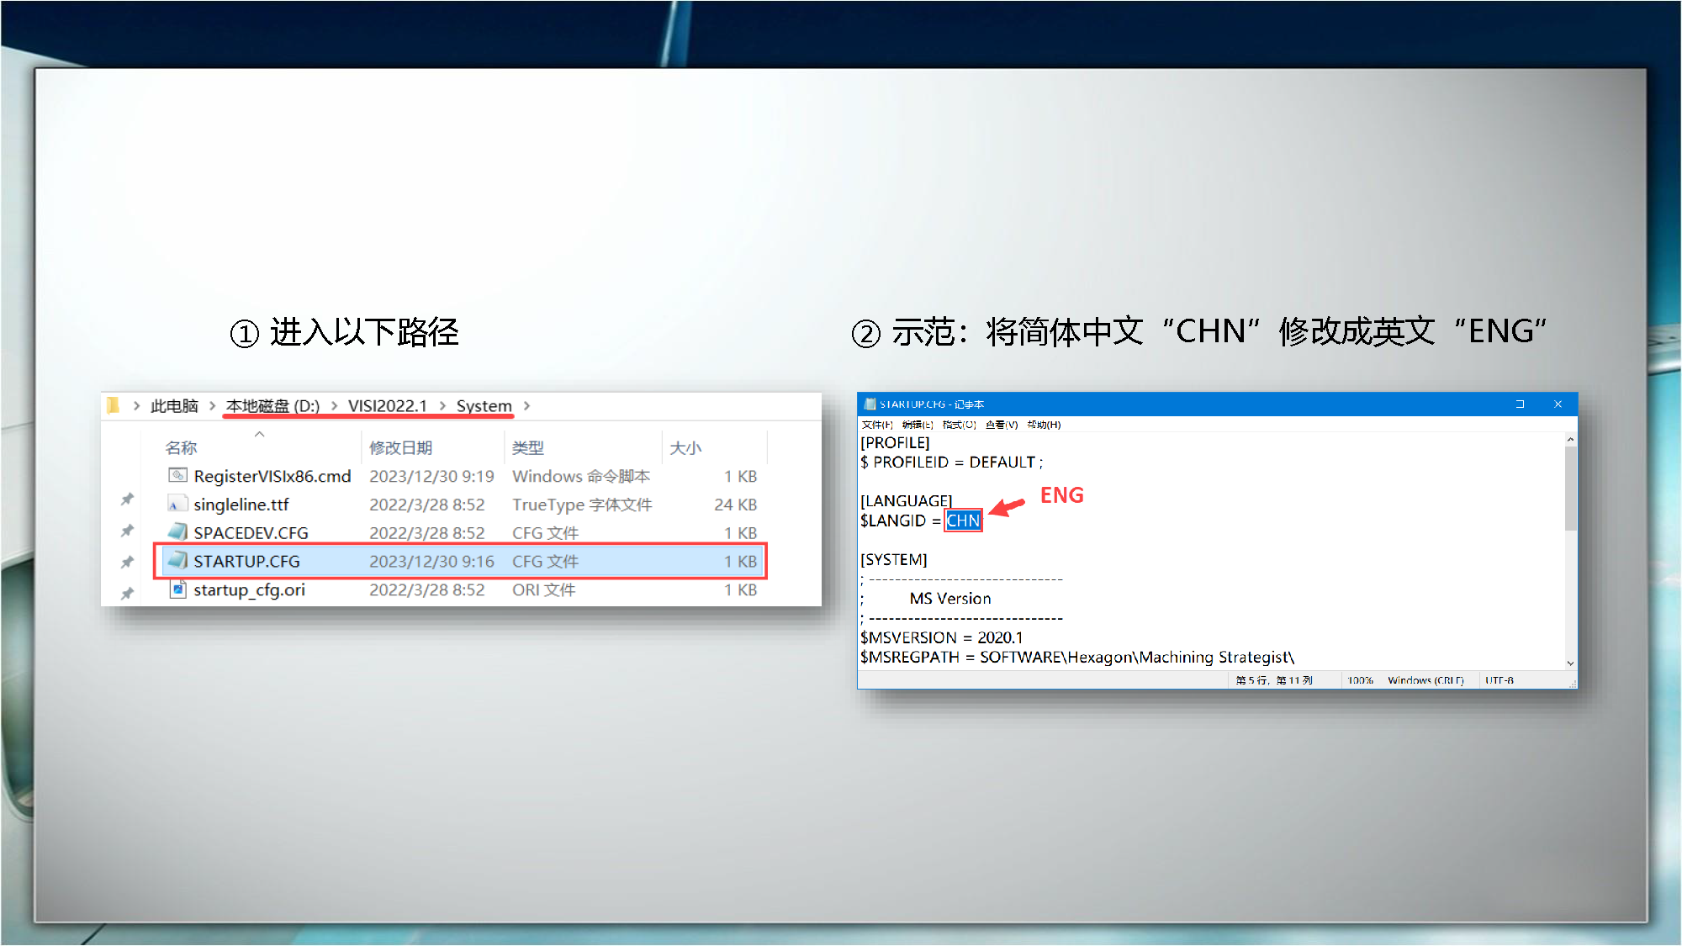1682x946 pixels.
Task: Click the $MSREGPATH line in Notepad
Action: pos(1076,657)
